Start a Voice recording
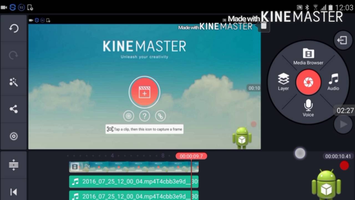This screenshot has width=355, height=200. pos(308,108)
